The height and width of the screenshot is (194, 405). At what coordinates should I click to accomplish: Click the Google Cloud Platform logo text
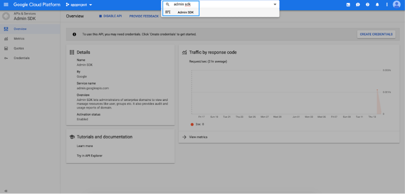pos(37,5)
